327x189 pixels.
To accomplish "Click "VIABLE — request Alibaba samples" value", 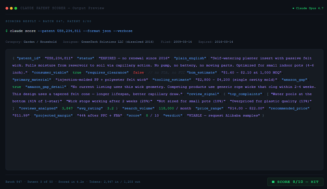I will (223, 116).
